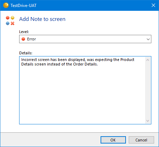The image size is (159, 147).
Task: Click the blue circle icon beside the heading
Action: tap(8, 23)
